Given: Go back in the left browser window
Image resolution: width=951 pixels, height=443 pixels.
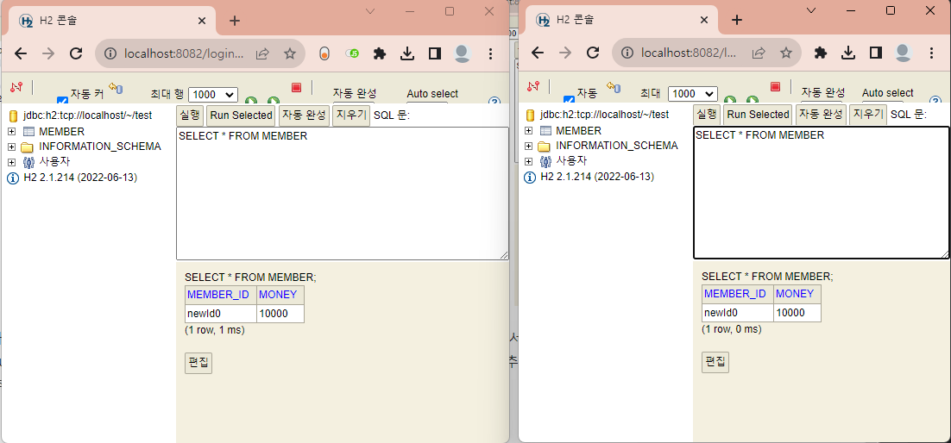Looking at the screenshot, I should (x=21, y=54).
